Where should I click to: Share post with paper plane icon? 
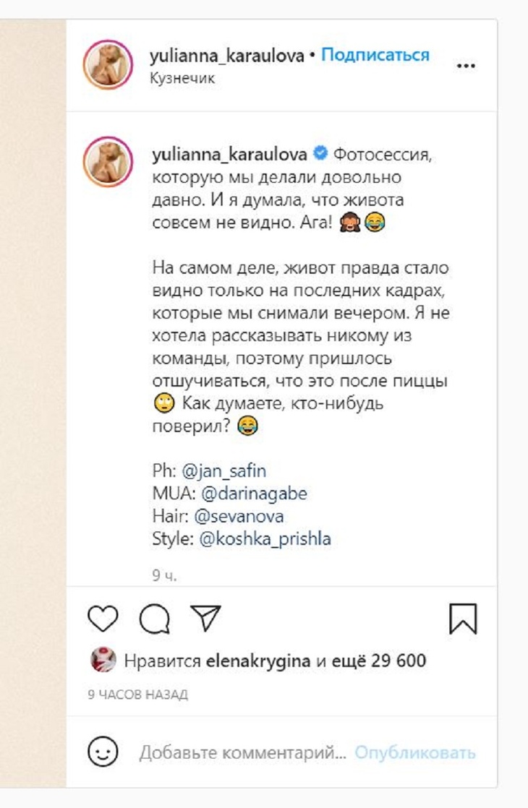(205, 619)
